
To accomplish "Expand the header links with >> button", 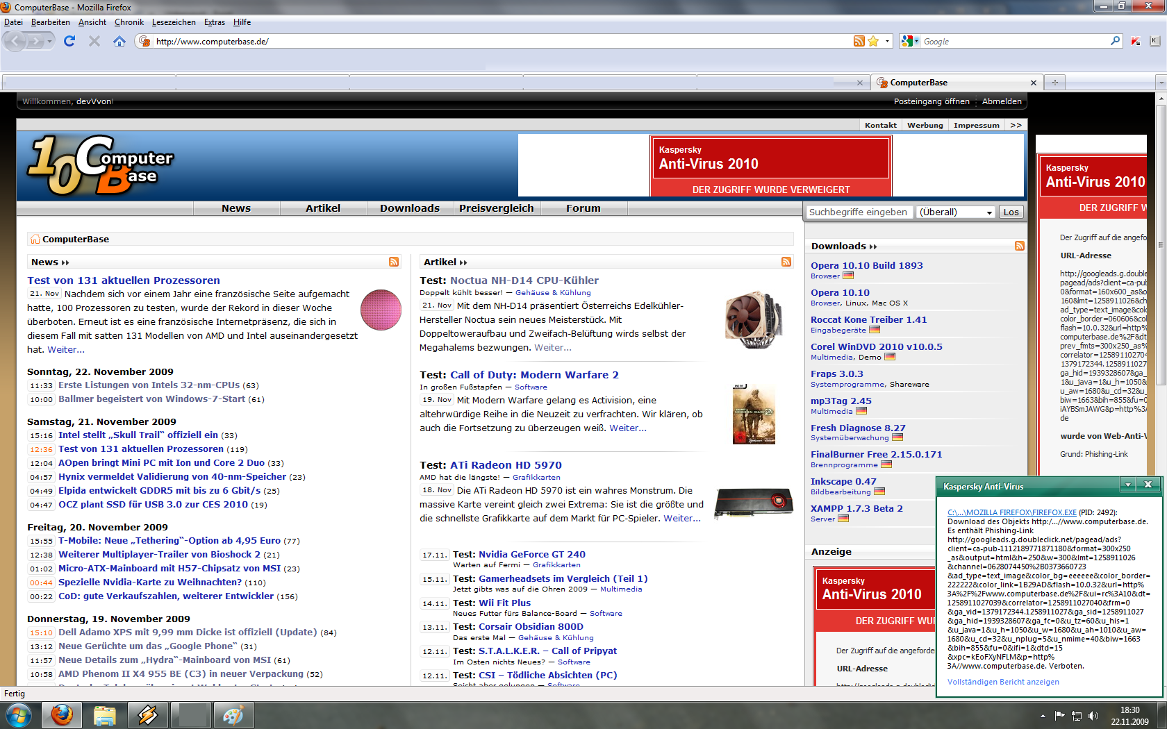I will [x=1016, y=125].
